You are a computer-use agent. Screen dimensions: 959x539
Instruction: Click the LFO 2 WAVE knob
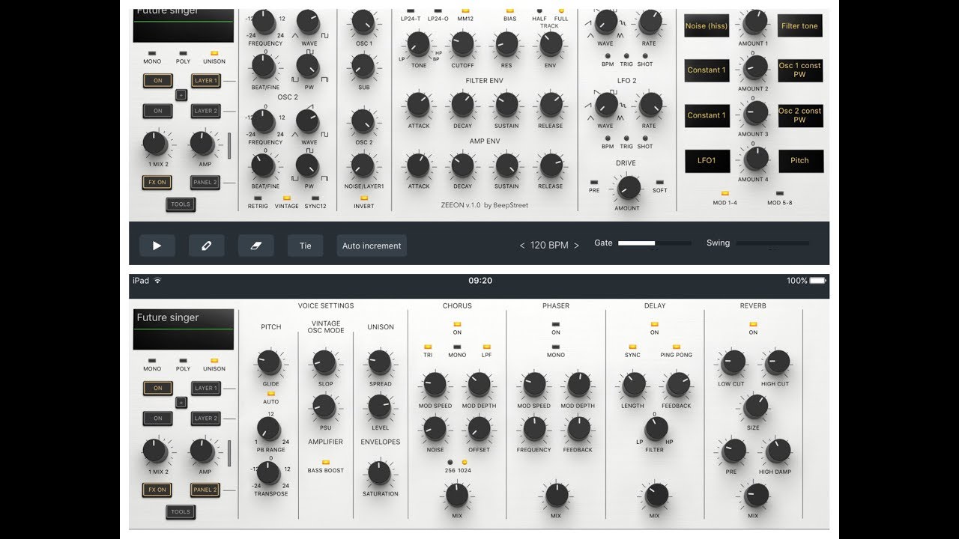pos(605,104)
